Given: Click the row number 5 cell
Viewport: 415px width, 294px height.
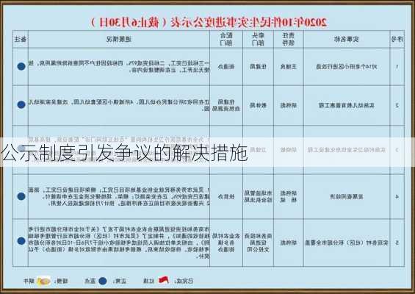Looking at the screenshot, I should coord(397,243).
